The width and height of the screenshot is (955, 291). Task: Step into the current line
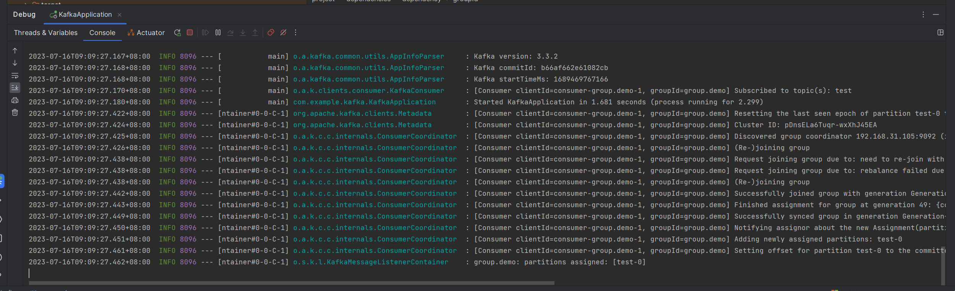click(x=243, y=32)
